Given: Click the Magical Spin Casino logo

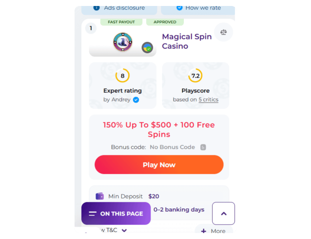Looking at the screenshot, I should (x=123, y=42).
